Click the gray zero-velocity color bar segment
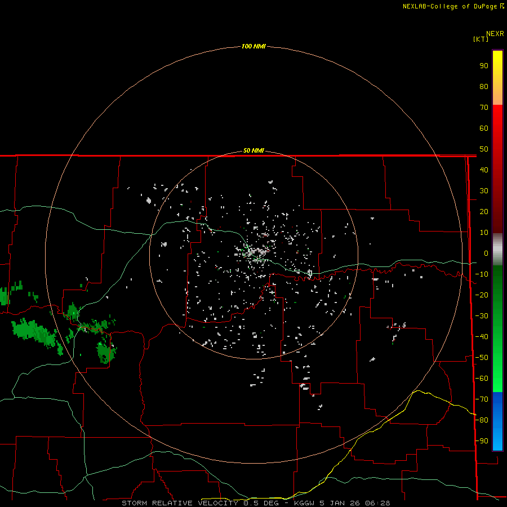Screen dimensions: 507x507 click(x=497, y=250)
